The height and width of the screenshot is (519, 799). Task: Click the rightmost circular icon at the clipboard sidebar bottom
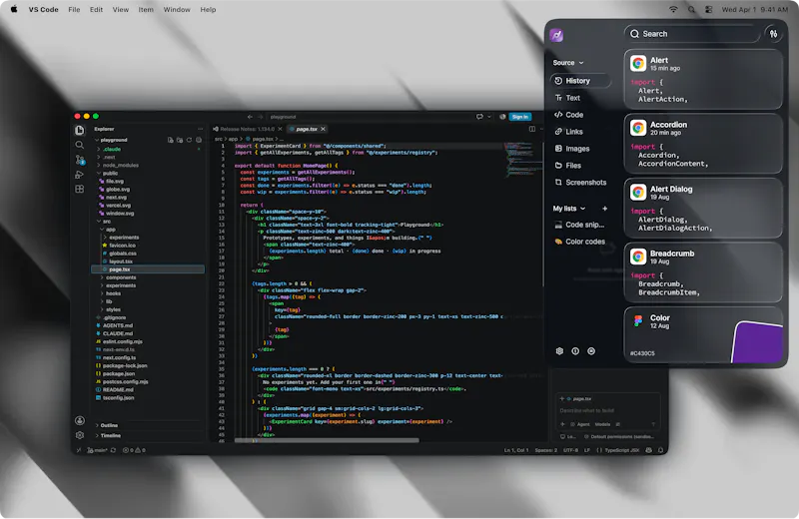point(591,351)
